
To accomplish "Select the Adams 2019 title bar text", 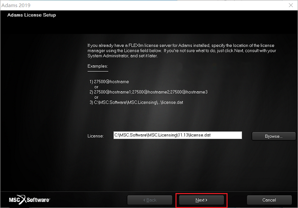I will pos(16,5).
